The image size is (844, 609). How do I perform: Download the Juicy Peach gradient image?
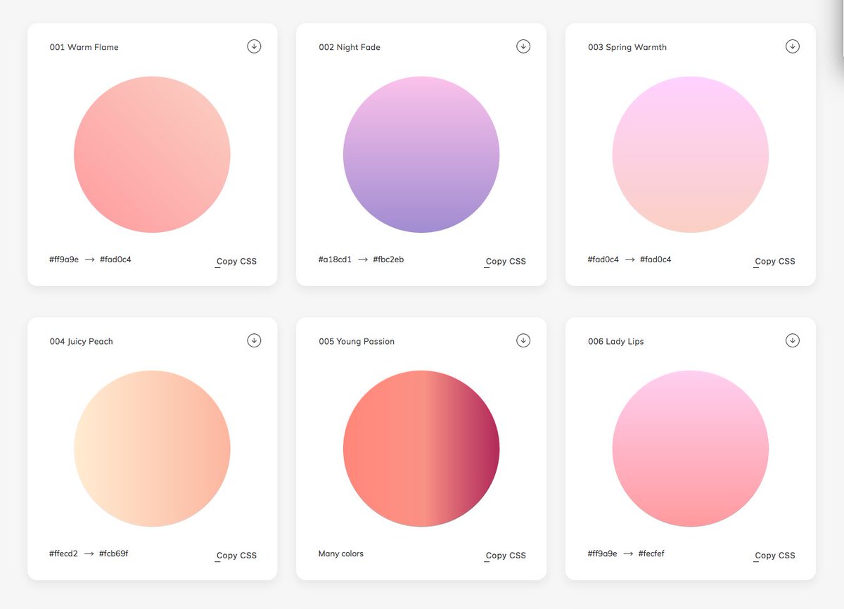tap(254, 340)
